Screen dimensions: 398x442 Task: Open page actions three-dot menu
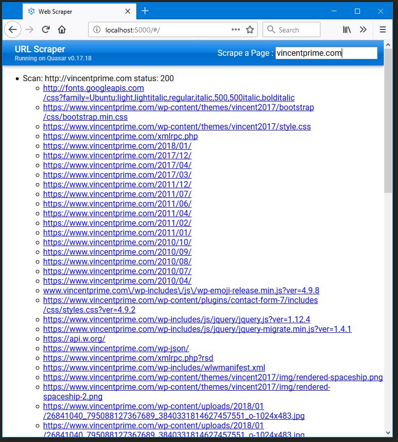235,29
